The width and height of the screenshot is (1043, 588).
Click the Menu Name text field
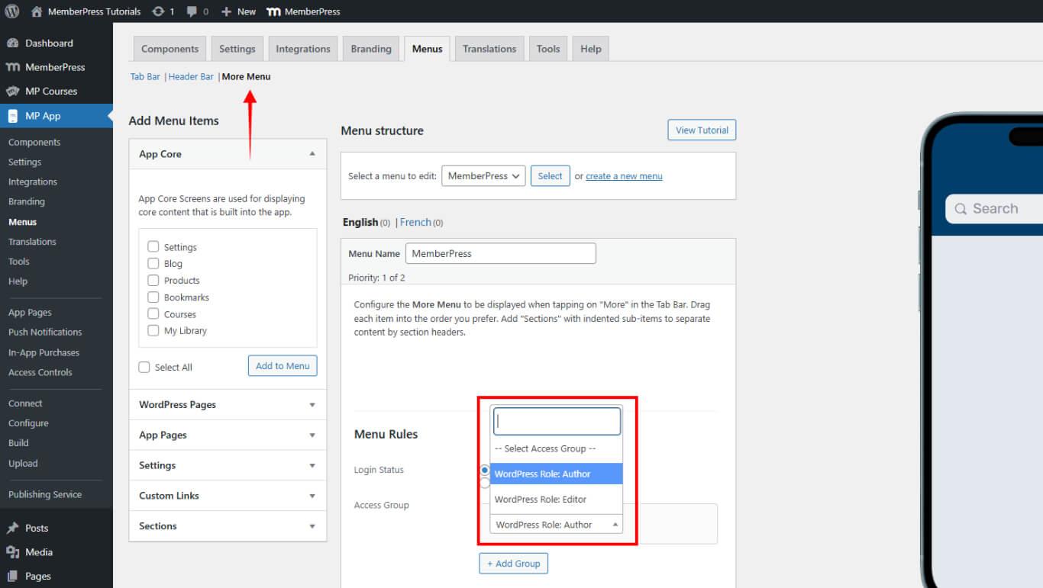500,254
